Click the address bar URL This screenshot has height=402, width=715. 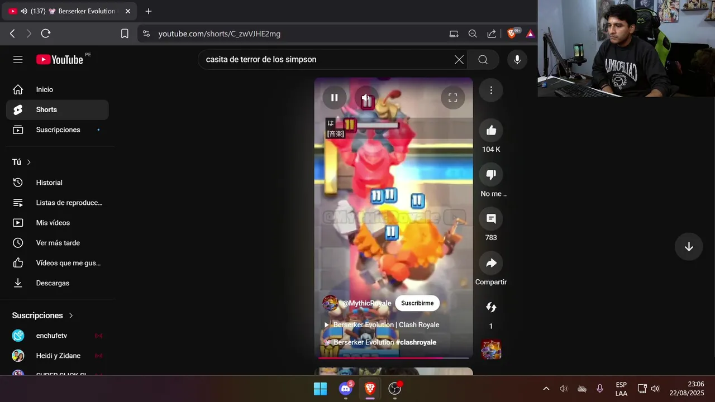pyautogui.click(x=220, y=34)
